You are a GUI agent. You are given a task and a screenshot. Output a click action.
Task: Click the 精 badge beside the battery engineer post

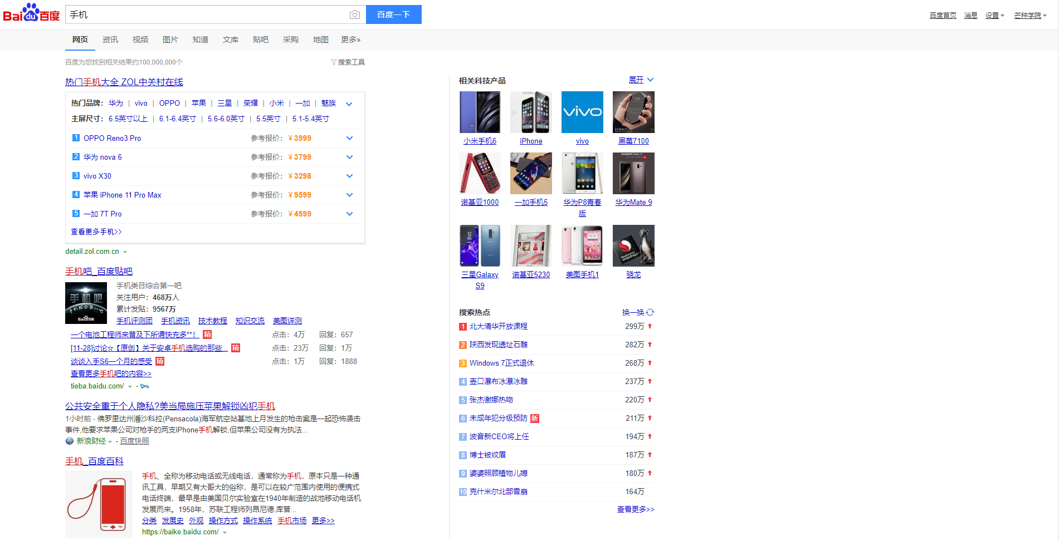coord(207,335)
